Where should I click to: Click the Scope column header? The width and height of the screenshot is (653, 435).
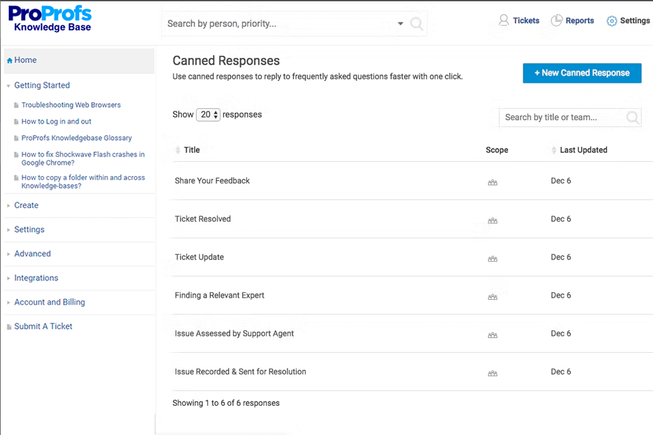497,150
